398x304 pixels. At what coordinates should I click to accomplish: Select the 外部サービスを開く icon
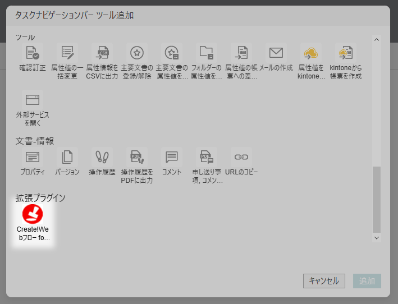(33, 100)
